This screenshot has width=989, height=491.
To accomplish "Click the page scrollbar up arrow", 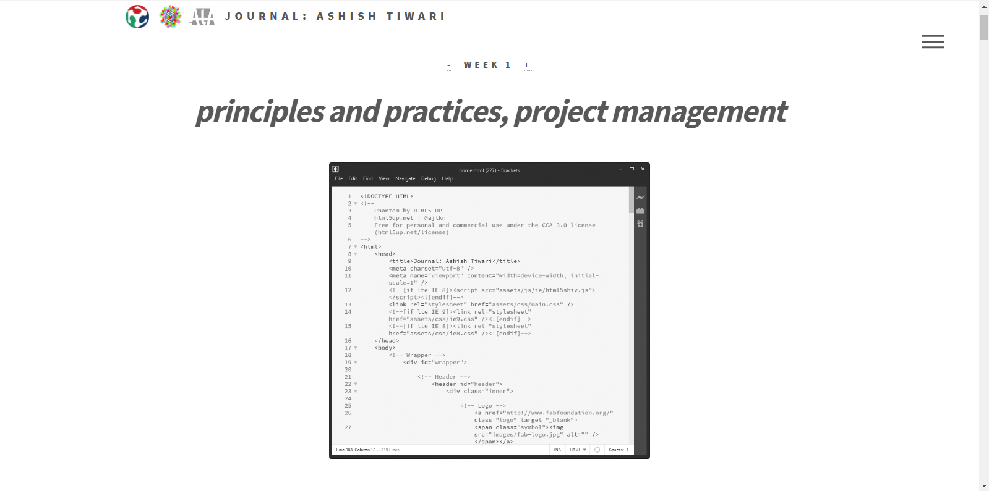I will (x=984, y=7).
